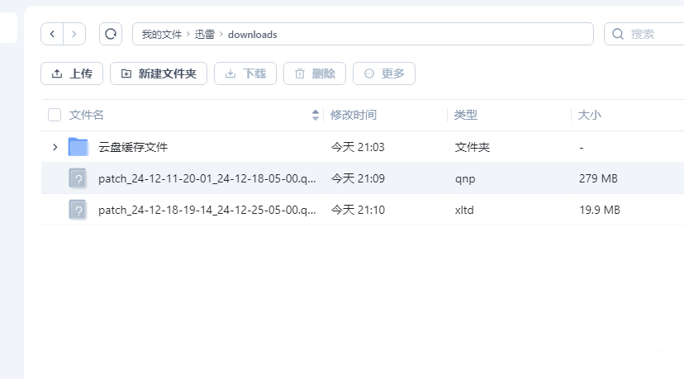The width and height of the screenshot is (684, 379).
Task: Expand the 云盘缓存文件 folder chevron
Action: (x=55, y=147)
